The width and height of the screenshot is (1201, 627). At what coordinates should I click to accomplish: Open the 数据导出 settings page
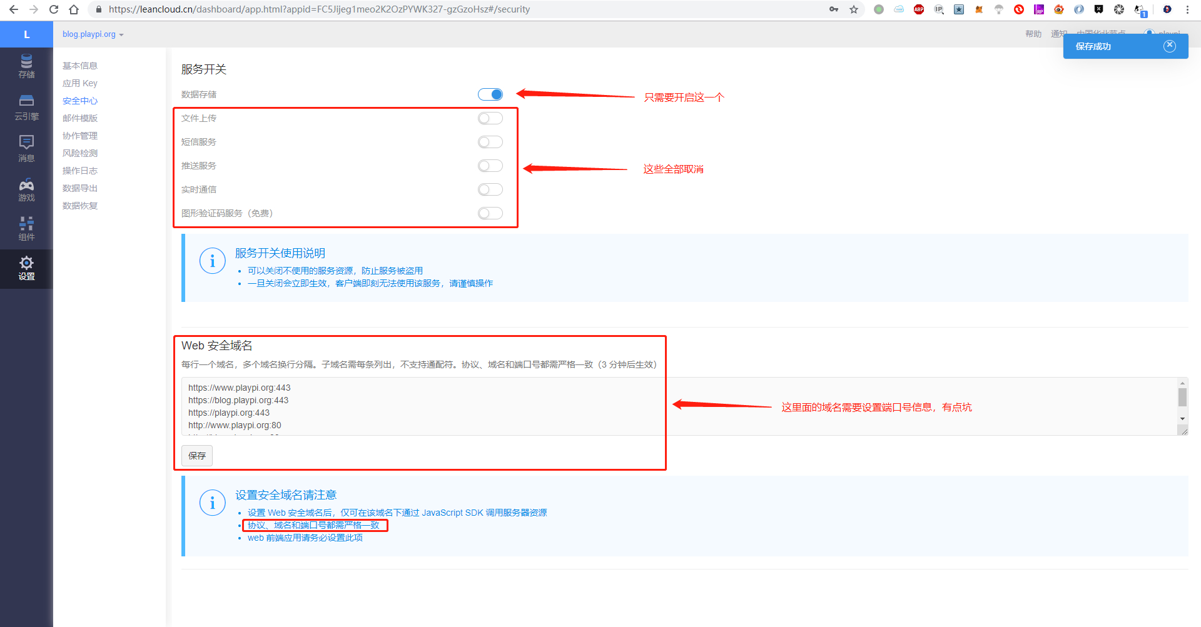point(80,188)
